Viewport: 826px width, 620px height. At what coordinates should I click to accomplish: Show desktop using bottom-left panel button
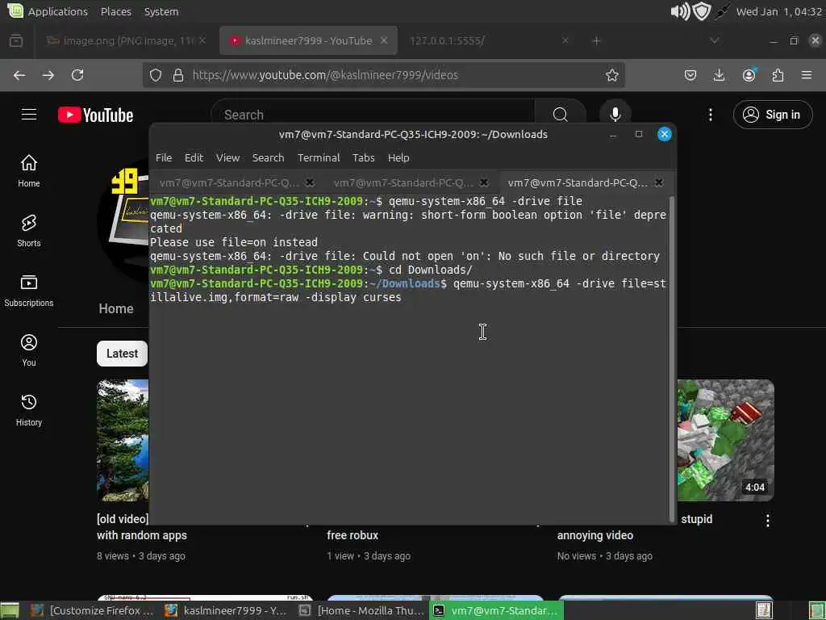[10, 610]
